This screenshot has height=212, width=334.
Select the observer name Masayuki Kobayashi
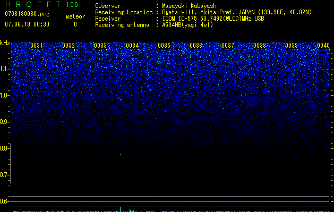coord(191,6)
